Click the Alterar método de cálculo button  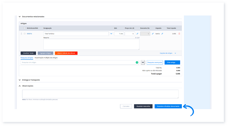(x=66, y=53)
